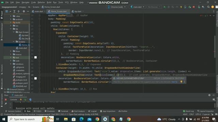Collapse the lib folder
Screen dimensions: 218x122
(x=11, y=29)
